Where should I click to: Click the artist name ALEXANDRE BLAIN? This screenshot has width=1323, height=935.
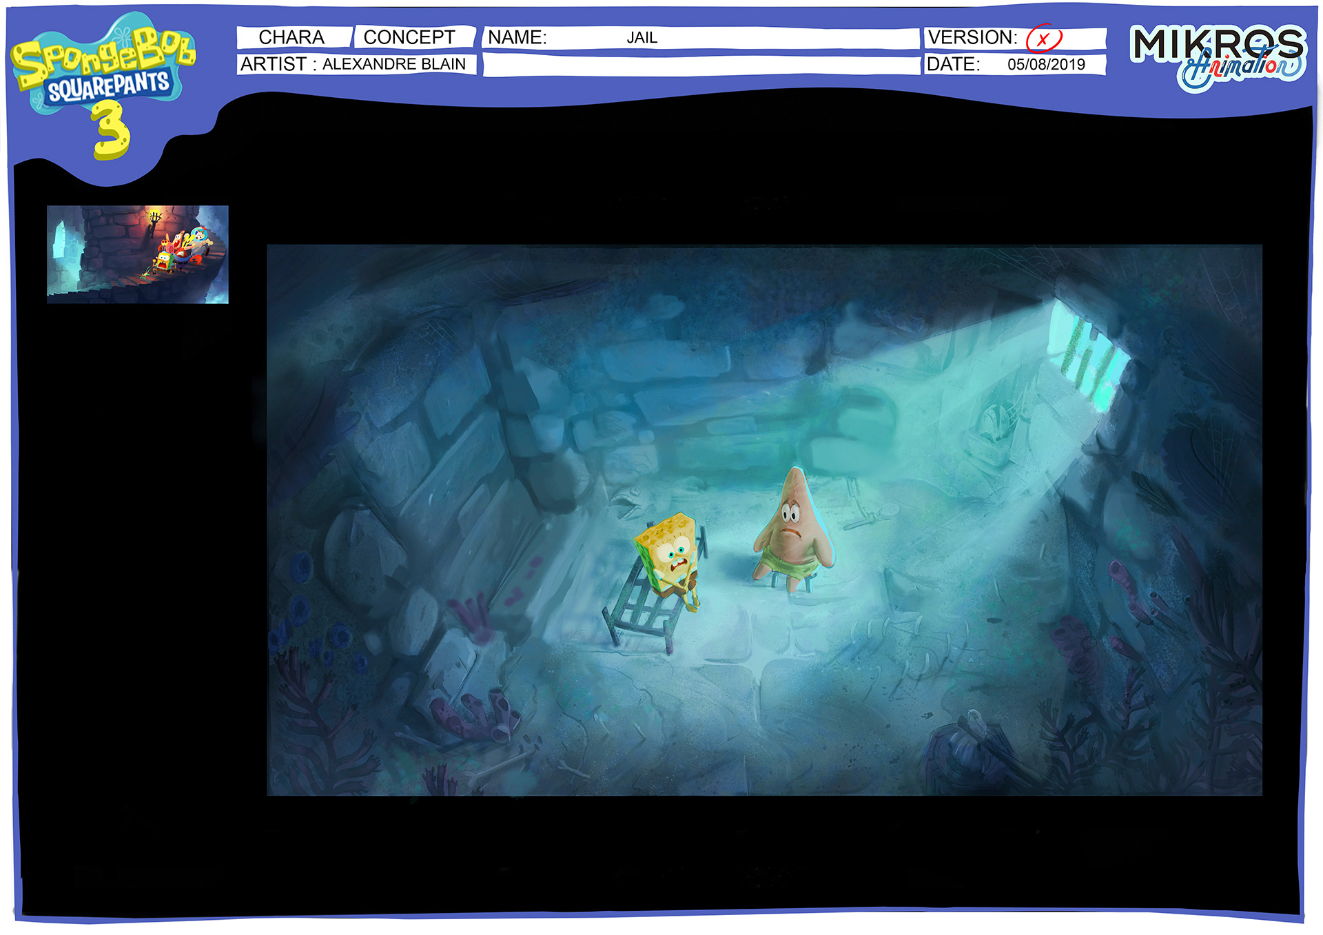coord(394,64)
